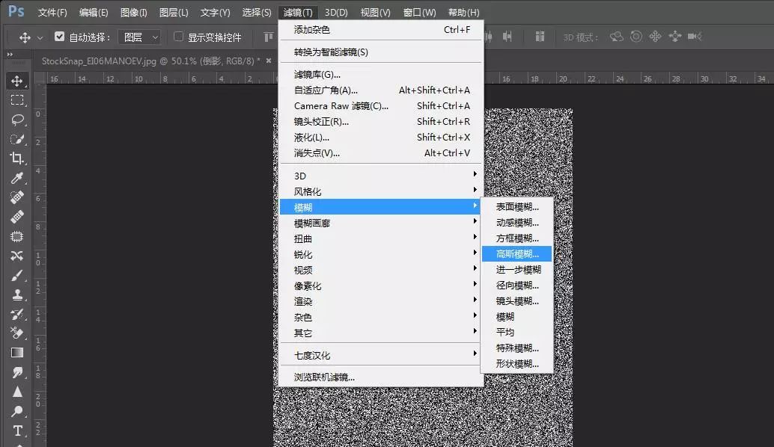The image size is (774, 447).
Task: Click the 3D pan mode icon
Action: click(656, 37)
